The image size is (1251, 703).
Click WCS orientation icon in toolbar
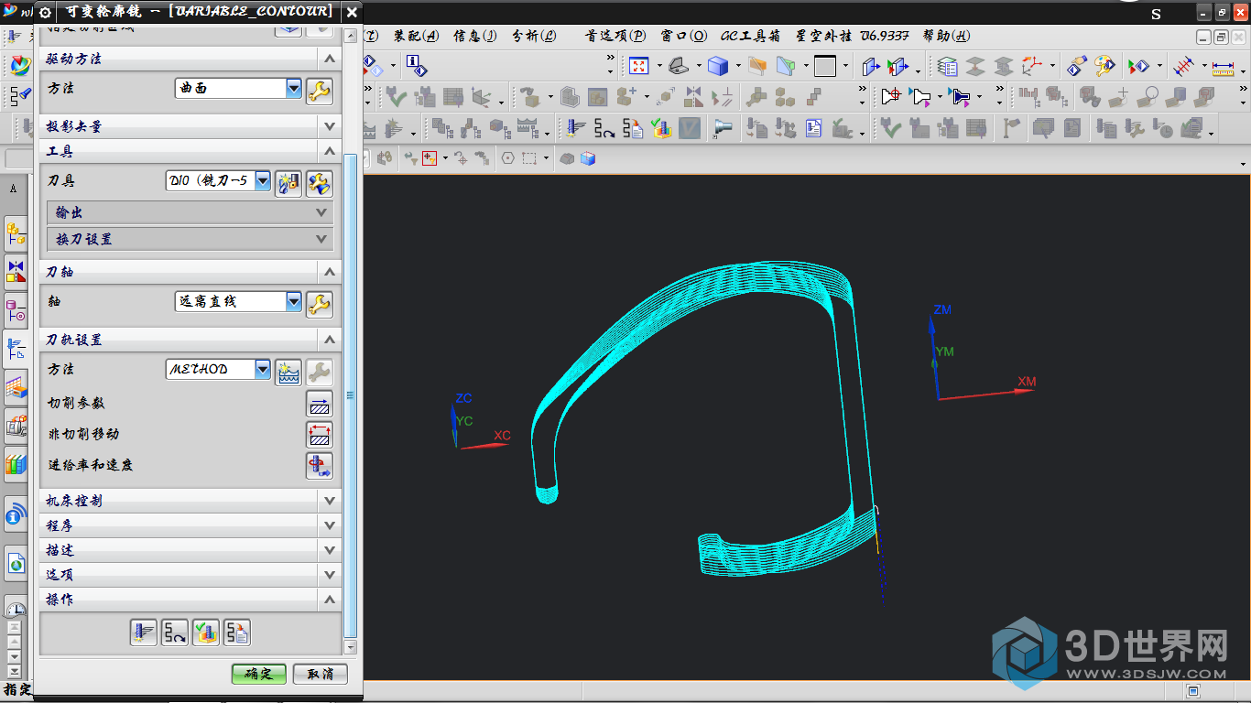point(1032,66)
